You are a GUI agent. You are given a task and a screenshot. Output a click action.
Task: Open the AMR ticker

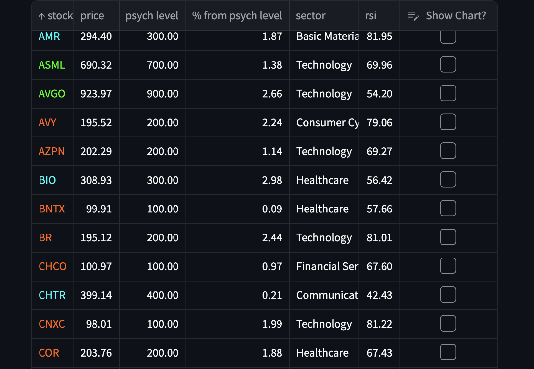pyautogui.click(x=48, y=36)
